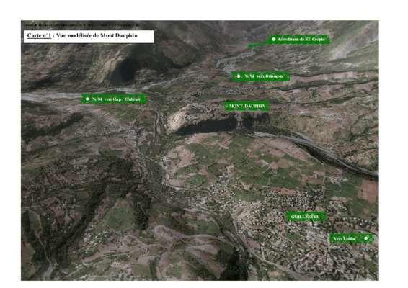Select the N. 94 vers Gap / Embrun label

point(114,99)
